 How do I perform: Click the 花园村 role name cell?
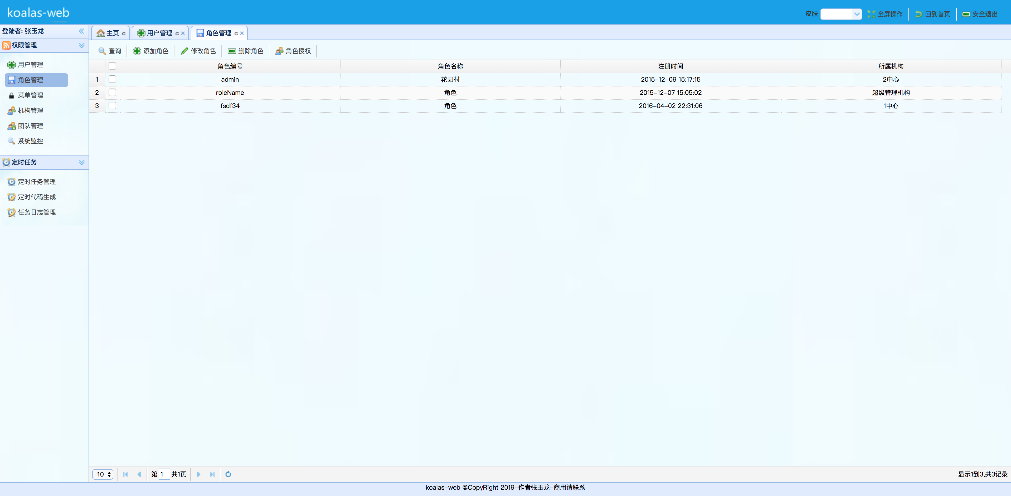tap(450, 80)
